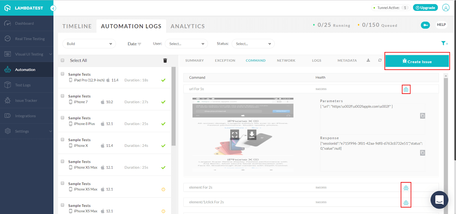Tick the checkbox for the iPhone 7 test
Screen dimensions: 456x214
[x=62, y=96]
